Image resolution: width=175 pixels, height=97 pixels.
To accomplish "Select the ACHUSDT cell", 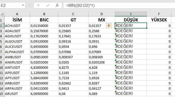I will coord(17,26).
